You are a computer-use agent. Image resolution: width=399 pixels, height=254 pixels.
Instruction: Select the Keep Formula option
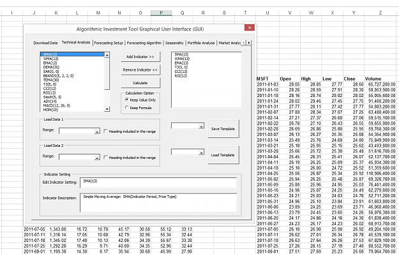click(139, 108)
